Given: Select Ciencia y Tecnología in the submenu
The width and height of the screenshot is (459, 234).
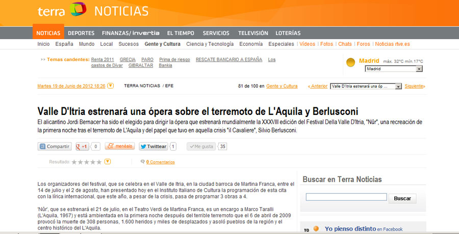Looking at the screenshot, I should tap(210, 44).
